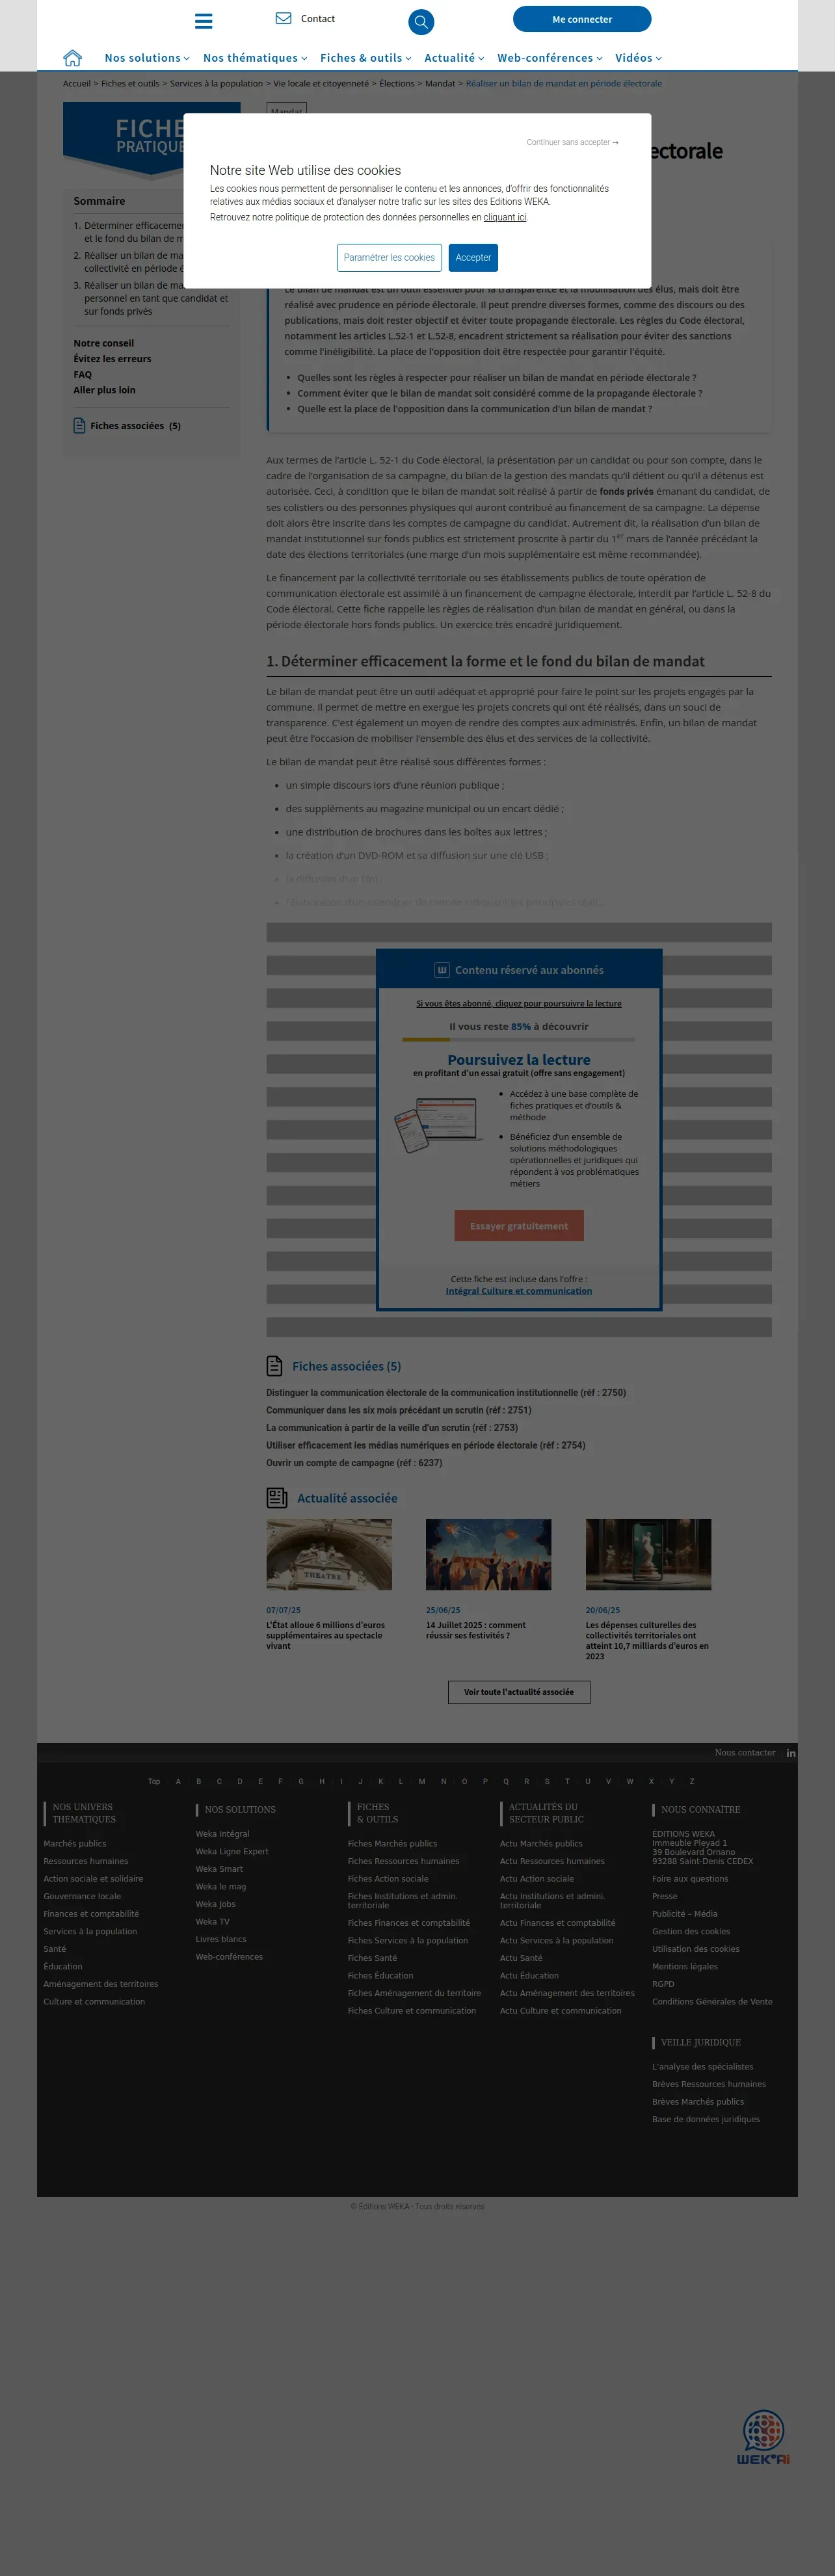
Task: Go to Élections breadcrumb link
Action: [x=397, y=84]
